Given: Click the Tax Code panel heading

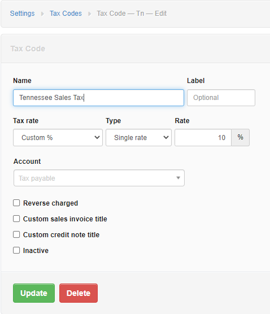Looking at the screenshot, I should pos(28,49).
